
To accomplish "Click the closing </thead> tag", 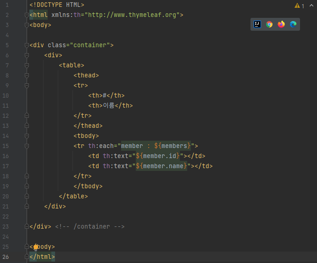I will pyautogui.click(x=88, y=126).
